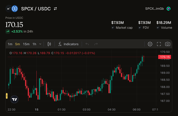Swap the SPCX / USDC pair direction
Image resolution: width=178 pixels, height=116 pixels.
click(x=55, y=9)
